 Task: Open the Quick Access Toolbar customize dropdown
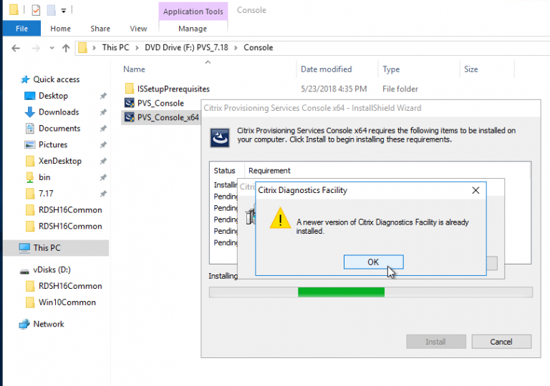pyautogui.click(x=64, y=11)
